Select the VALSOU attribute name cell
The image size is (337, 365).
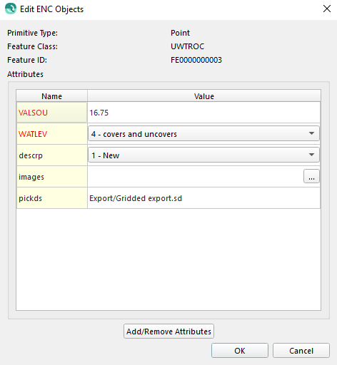coord(51,113)
